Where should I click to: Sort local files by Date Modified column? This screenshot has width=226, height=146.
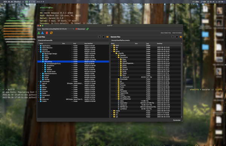pyautogui.click(x=89, y=44)
